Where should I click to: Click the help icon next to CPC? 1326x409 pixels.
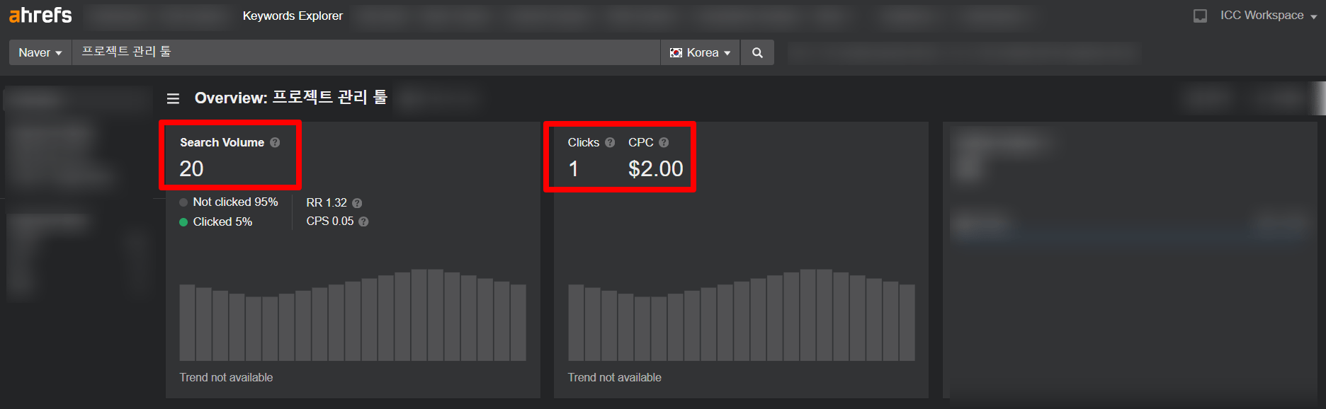pos(664,142)
